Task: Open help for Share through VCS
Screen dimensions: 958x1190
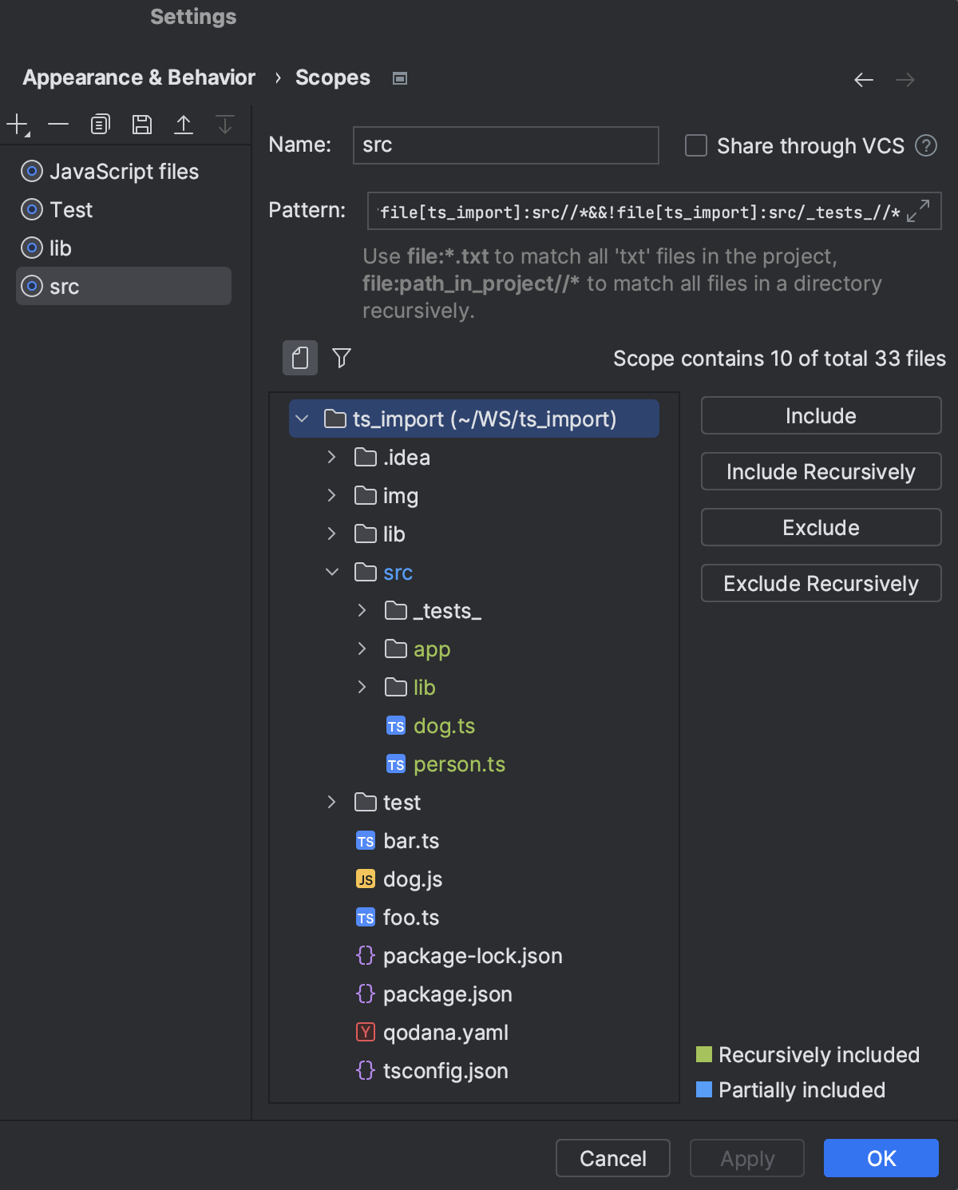Action: coord(925,145)
